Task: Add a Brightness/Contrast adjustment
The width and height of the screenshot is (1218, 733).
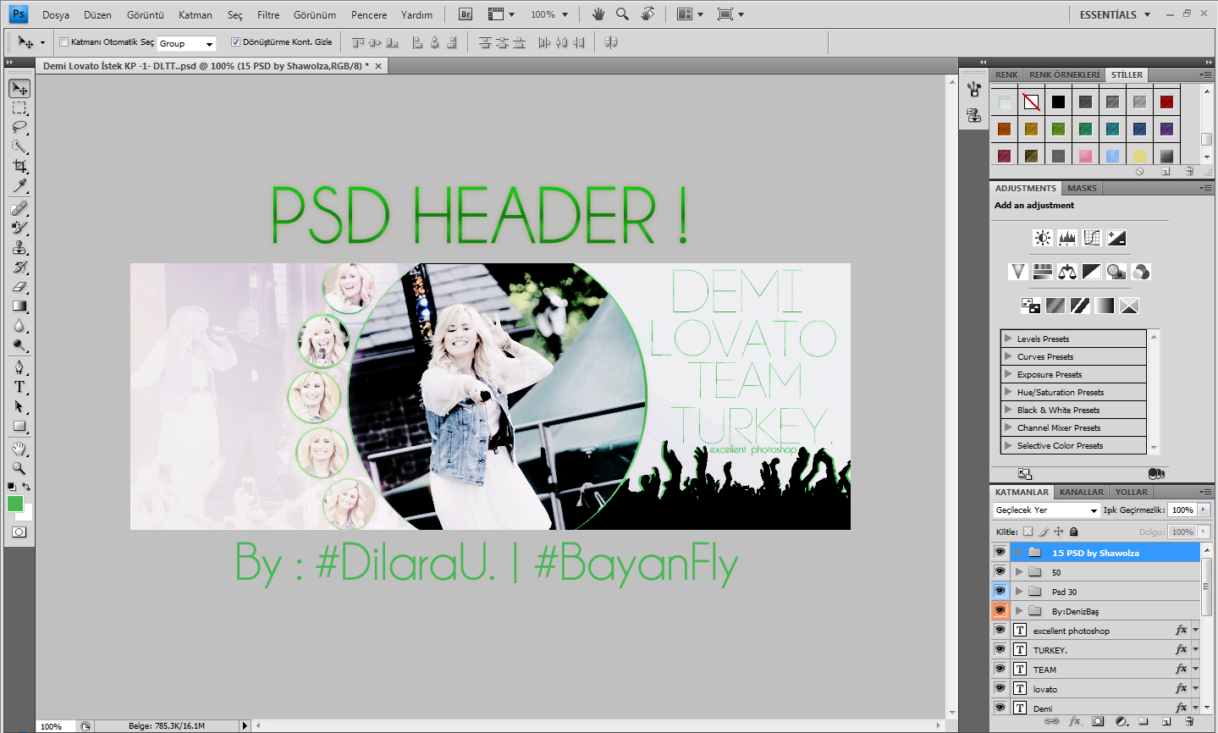Action: (x=1042, y=238)
